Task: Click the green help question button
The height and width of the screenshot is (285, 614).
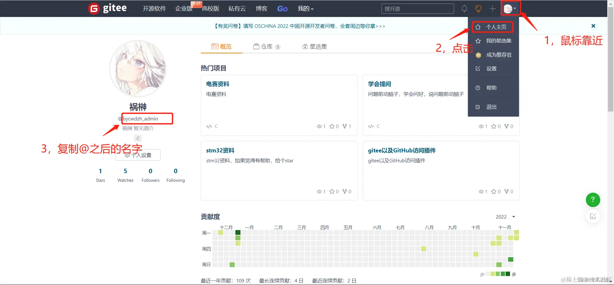Action: tap(593, 200)
